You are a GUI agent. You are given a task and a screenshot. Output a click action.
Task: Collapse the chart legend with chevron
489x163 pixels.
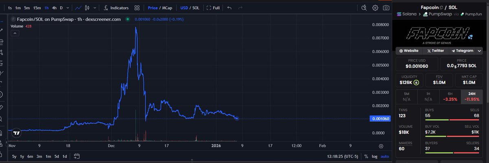[x=15, y=33]
